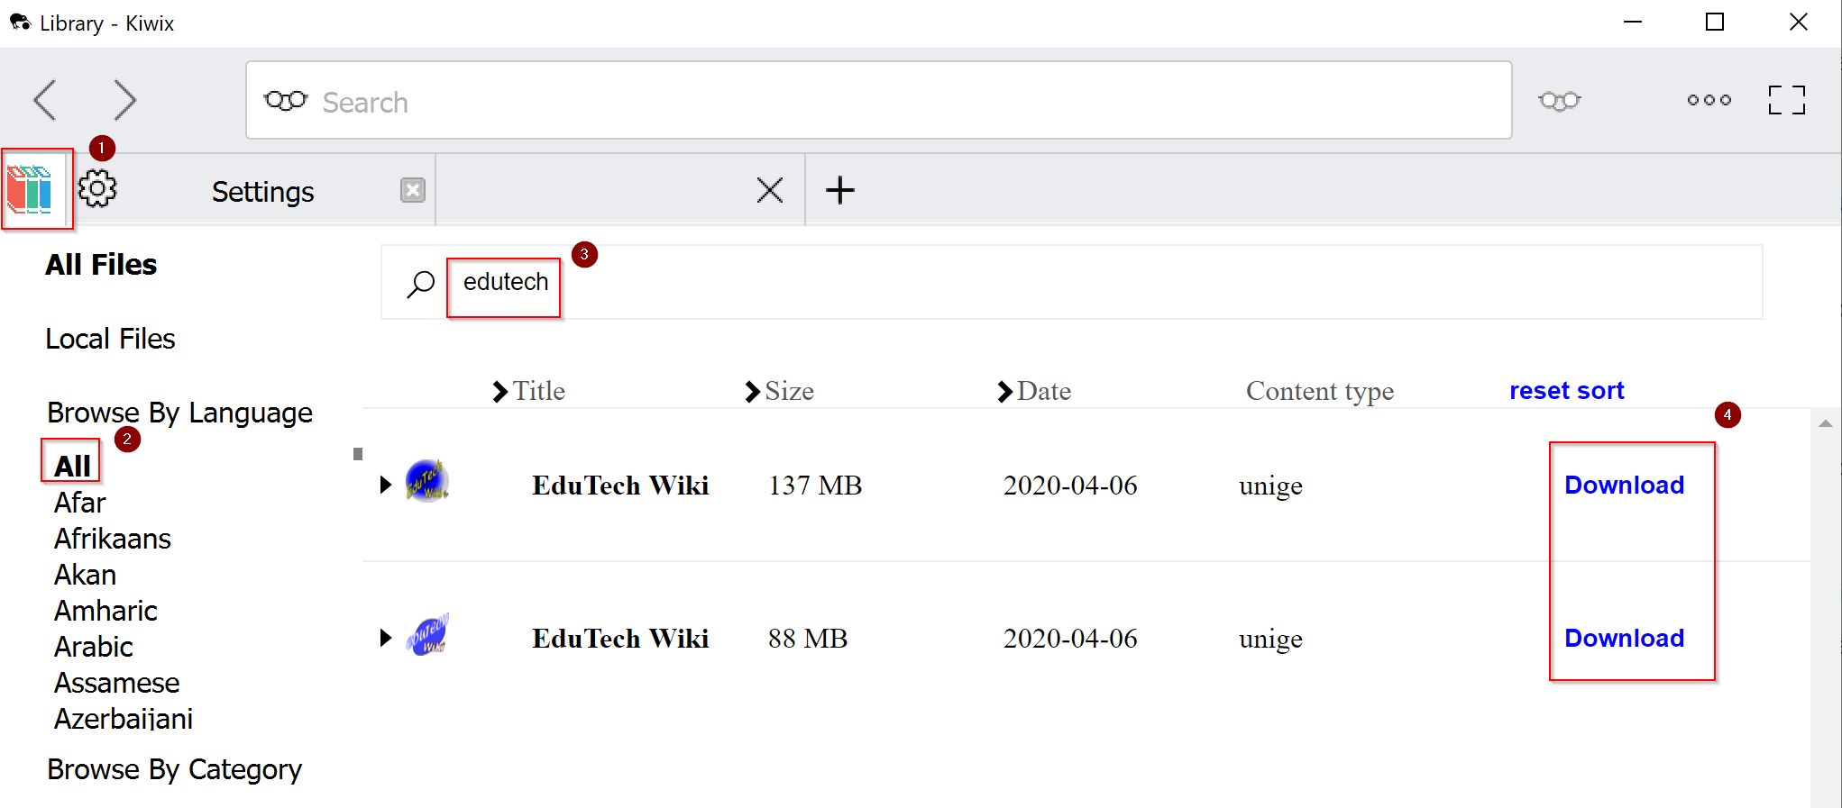Image resolution: width=1842 pixels, height=808 pixels.
Task: Minimize the Kiwix window
Action: click(1633, 23)
